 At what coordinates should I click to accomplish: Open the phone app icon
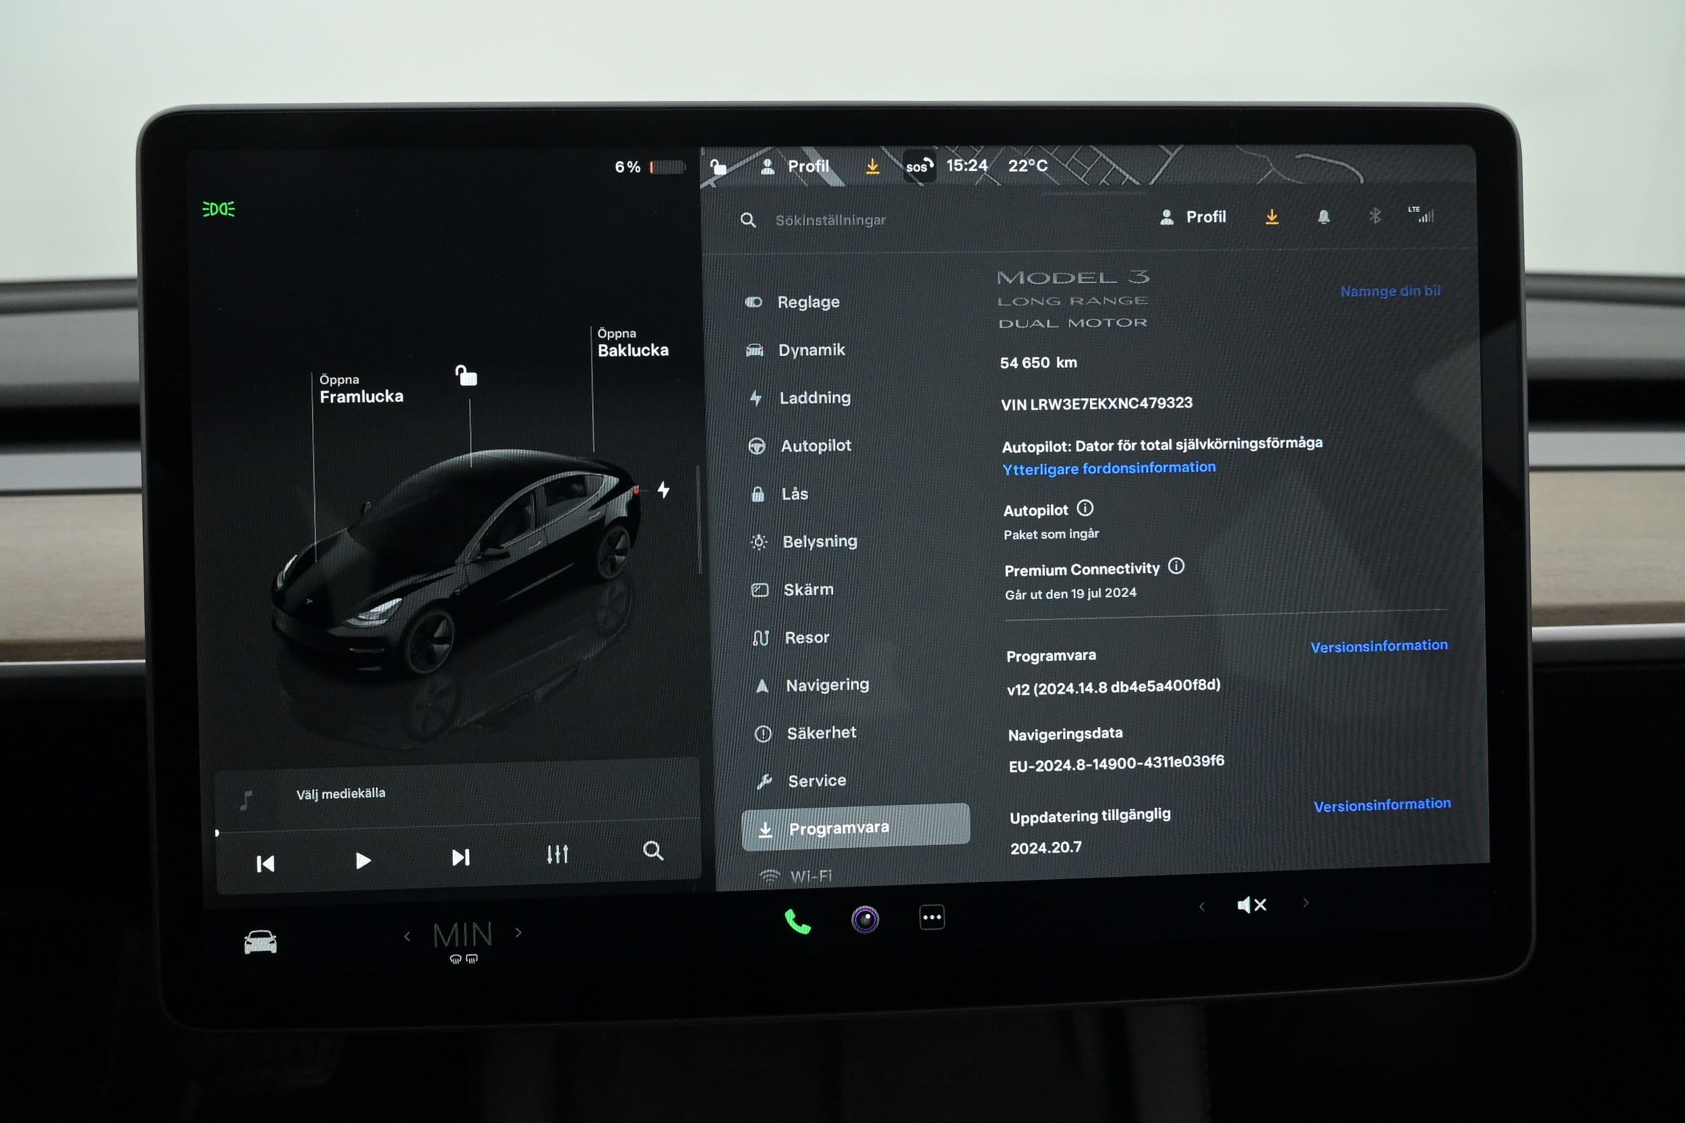pos(797,921)
